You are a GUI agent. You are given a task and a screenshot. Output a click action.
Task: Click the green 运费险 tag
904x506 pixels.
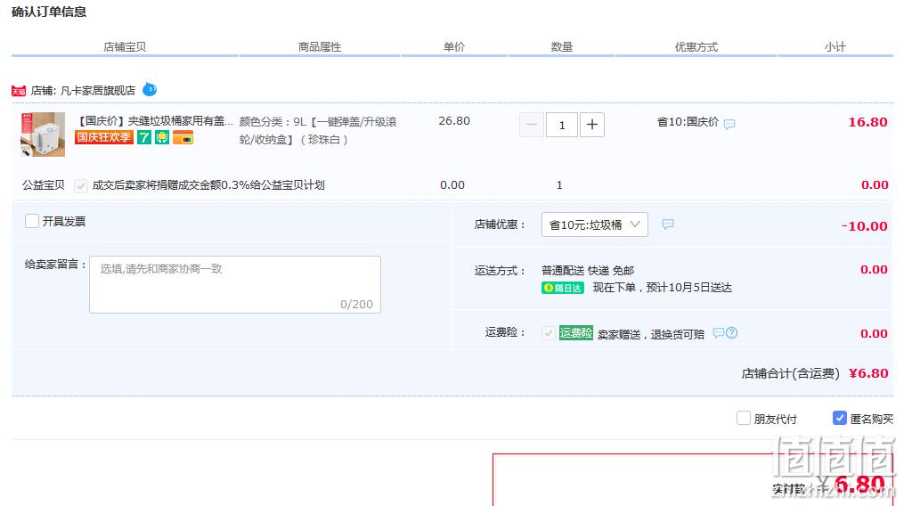click(x=576, y=333)
